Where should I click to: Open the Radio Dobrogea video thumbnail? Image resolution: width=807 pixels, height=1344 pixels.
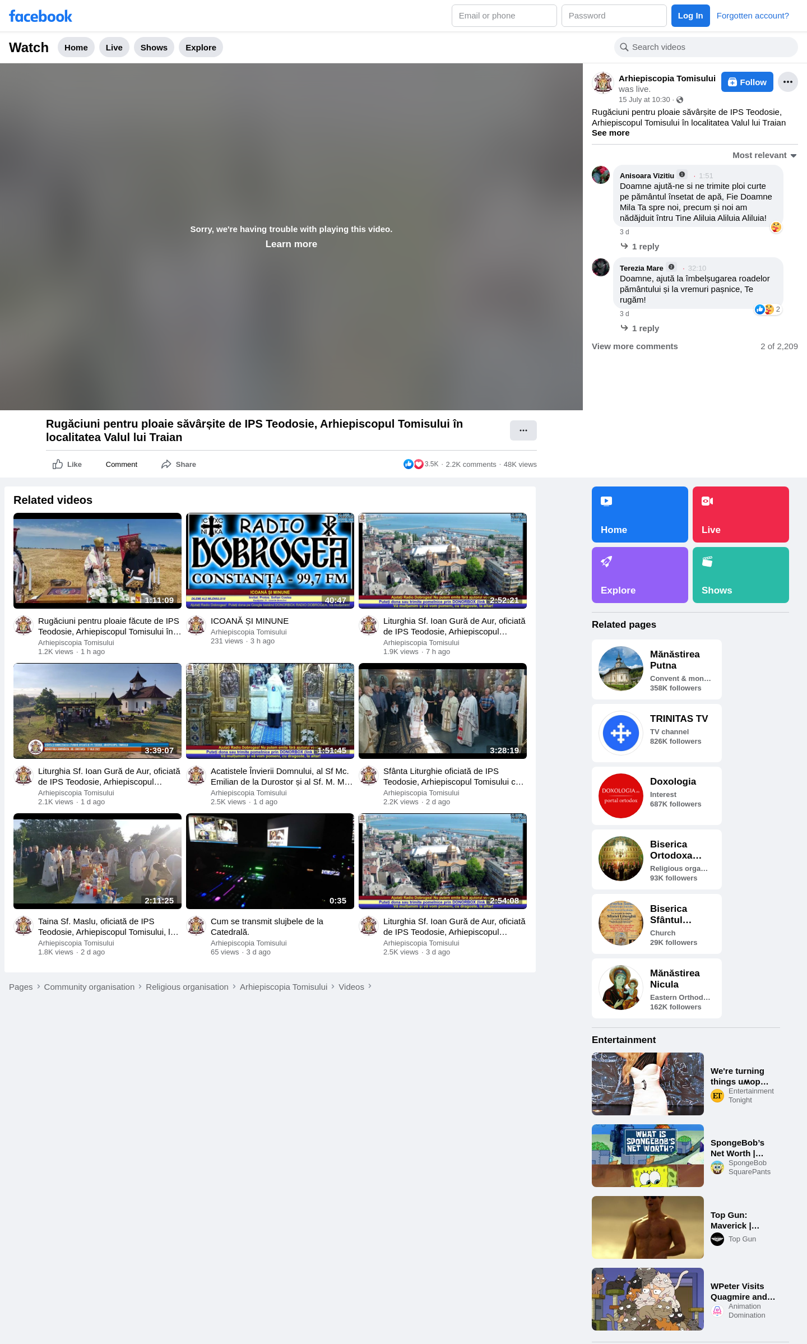270,560
